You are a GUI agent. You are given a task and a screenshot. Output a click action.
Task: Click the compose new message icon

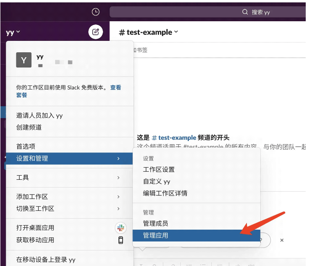(96, 32)
